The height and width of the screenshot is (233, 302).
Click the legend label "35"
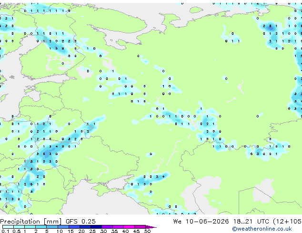(x=114, y=231)
